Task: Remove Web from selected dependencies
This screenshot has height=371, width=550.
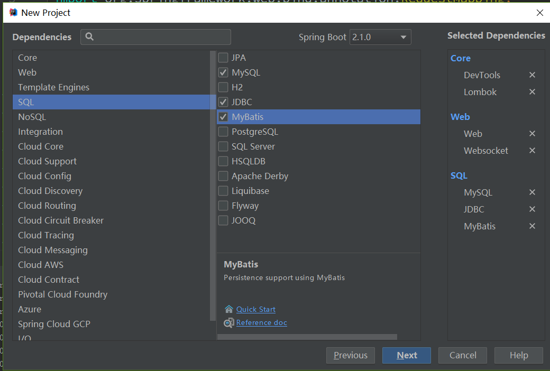Action: [532, 133]
